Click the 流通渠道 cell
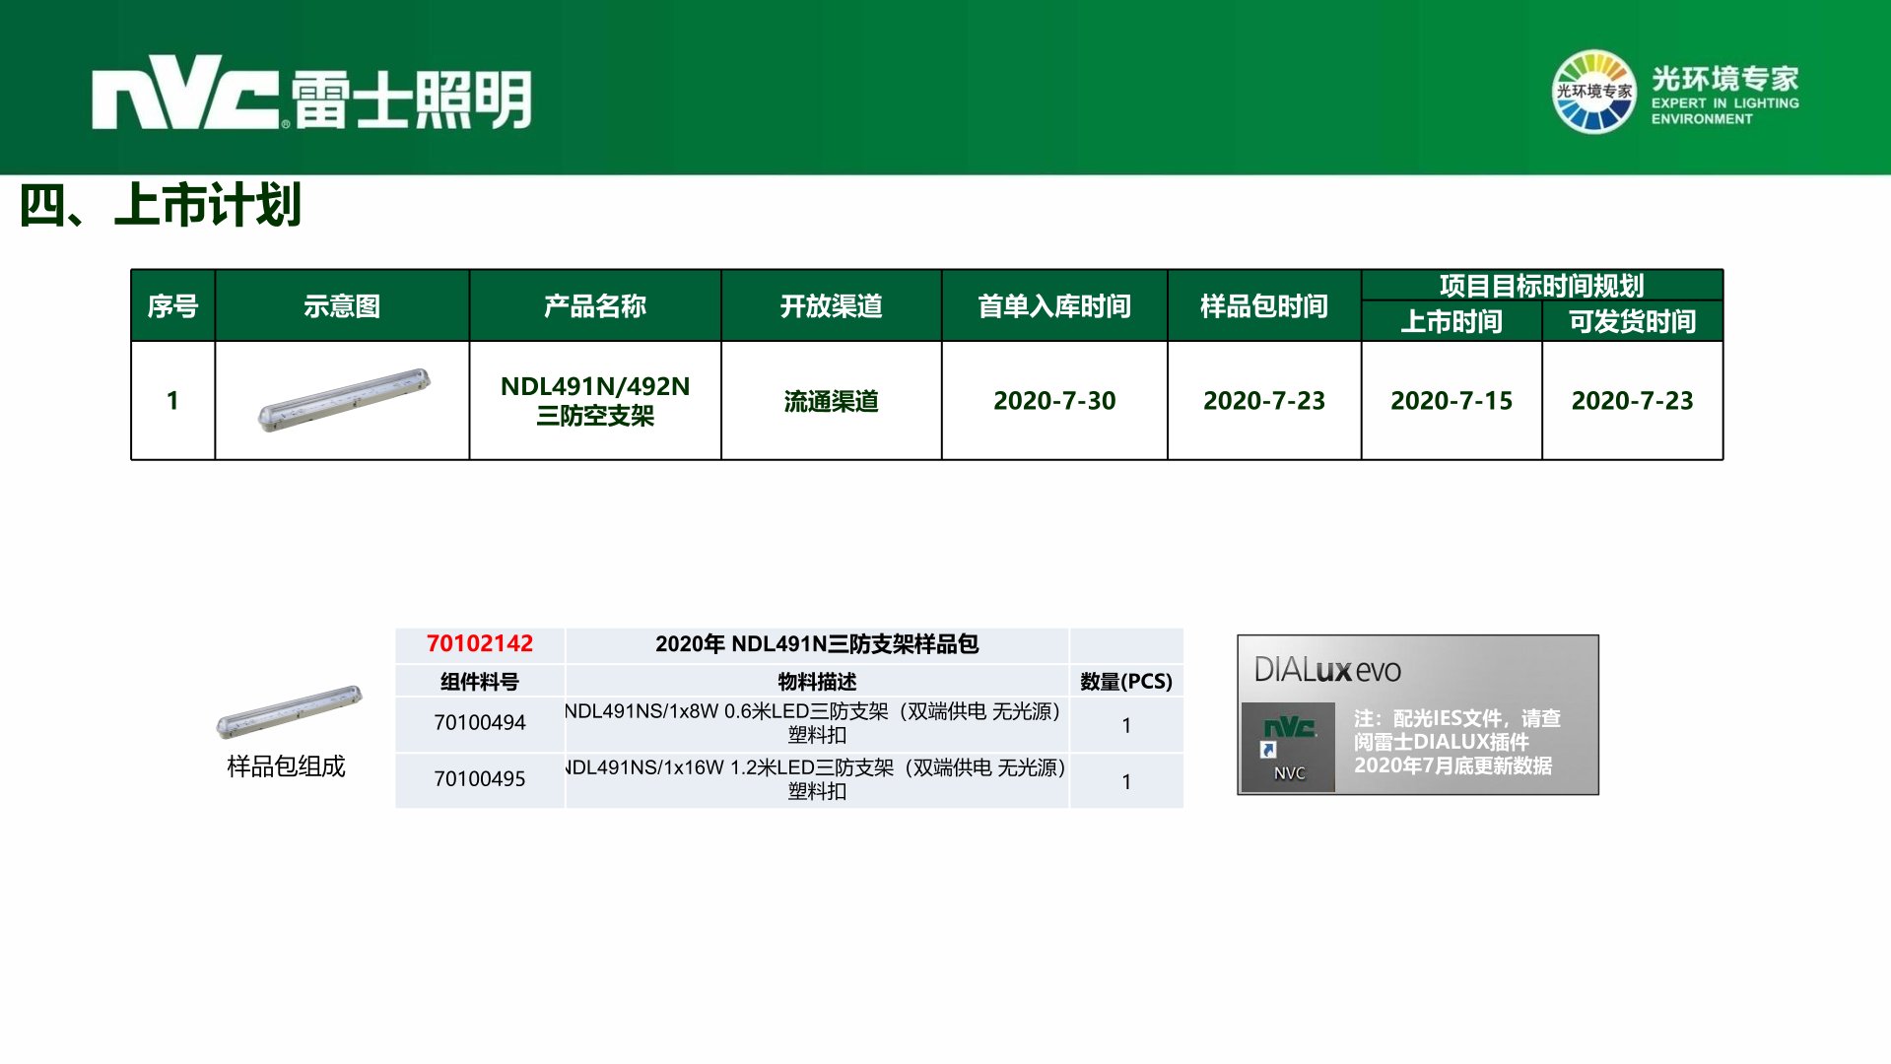 click(831, 401)
